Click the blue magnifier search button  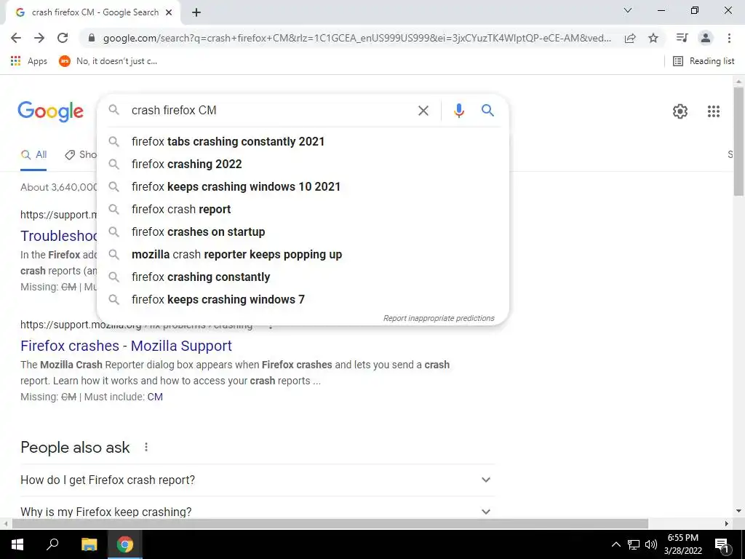point(487,111)
